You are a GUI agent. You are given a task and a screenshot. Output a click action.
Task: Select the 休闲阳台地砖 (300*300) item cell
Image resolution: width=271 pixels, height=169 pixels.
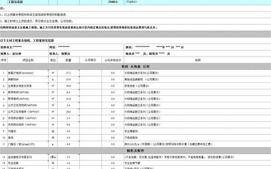pos(28,125)
